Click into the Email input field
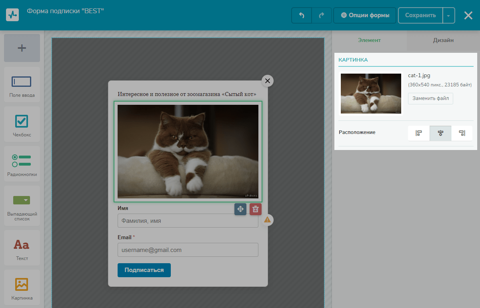The height and width of the screenshot is (308, 480). pos(188,250)
